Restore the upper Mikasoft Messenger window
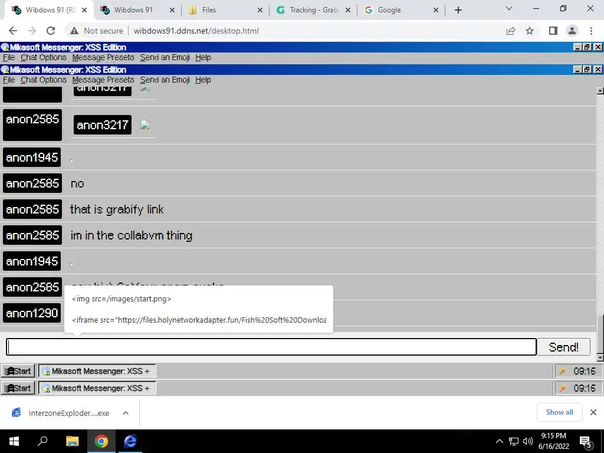604x453 pixels. point(587,47)
